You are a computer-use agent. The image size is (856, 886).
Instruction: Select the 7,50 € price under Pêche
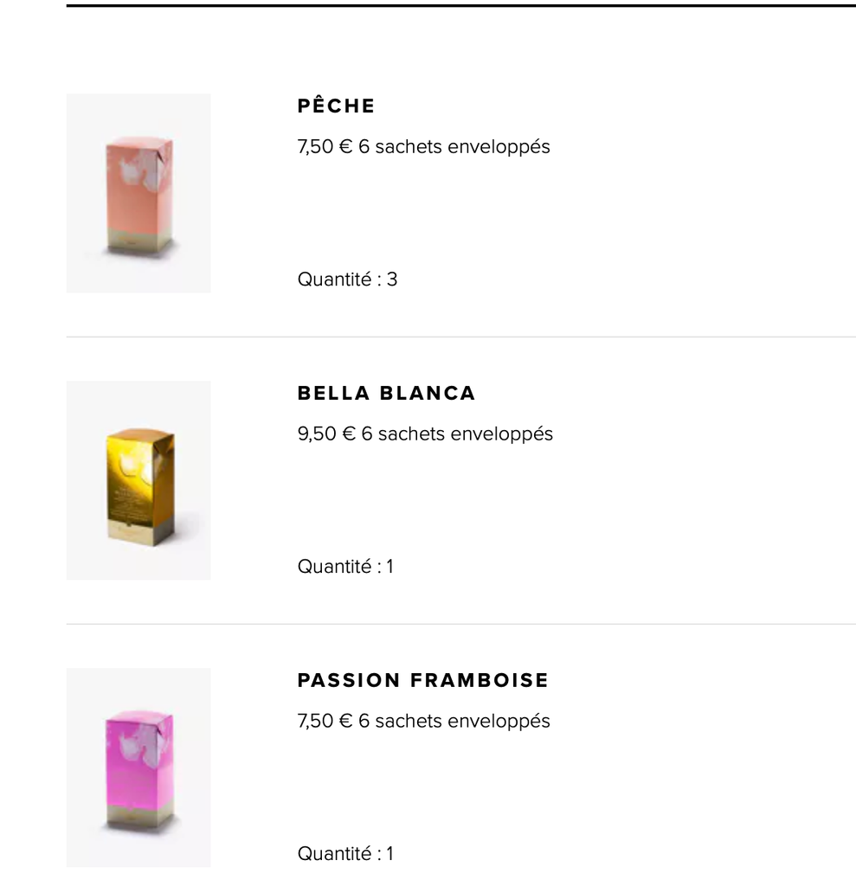(x=325, y=146)
